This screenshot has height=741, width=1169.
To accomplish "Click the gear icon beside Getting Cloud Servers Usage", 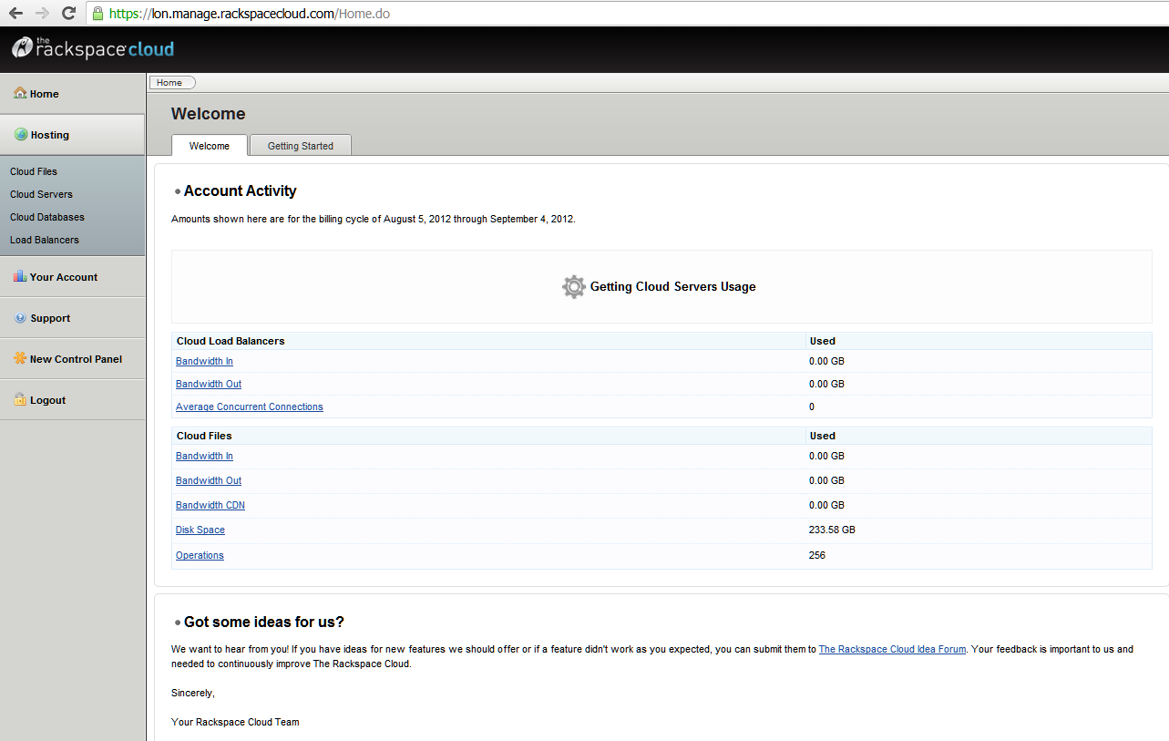I will pyautogui.click(x=573, y=286).
